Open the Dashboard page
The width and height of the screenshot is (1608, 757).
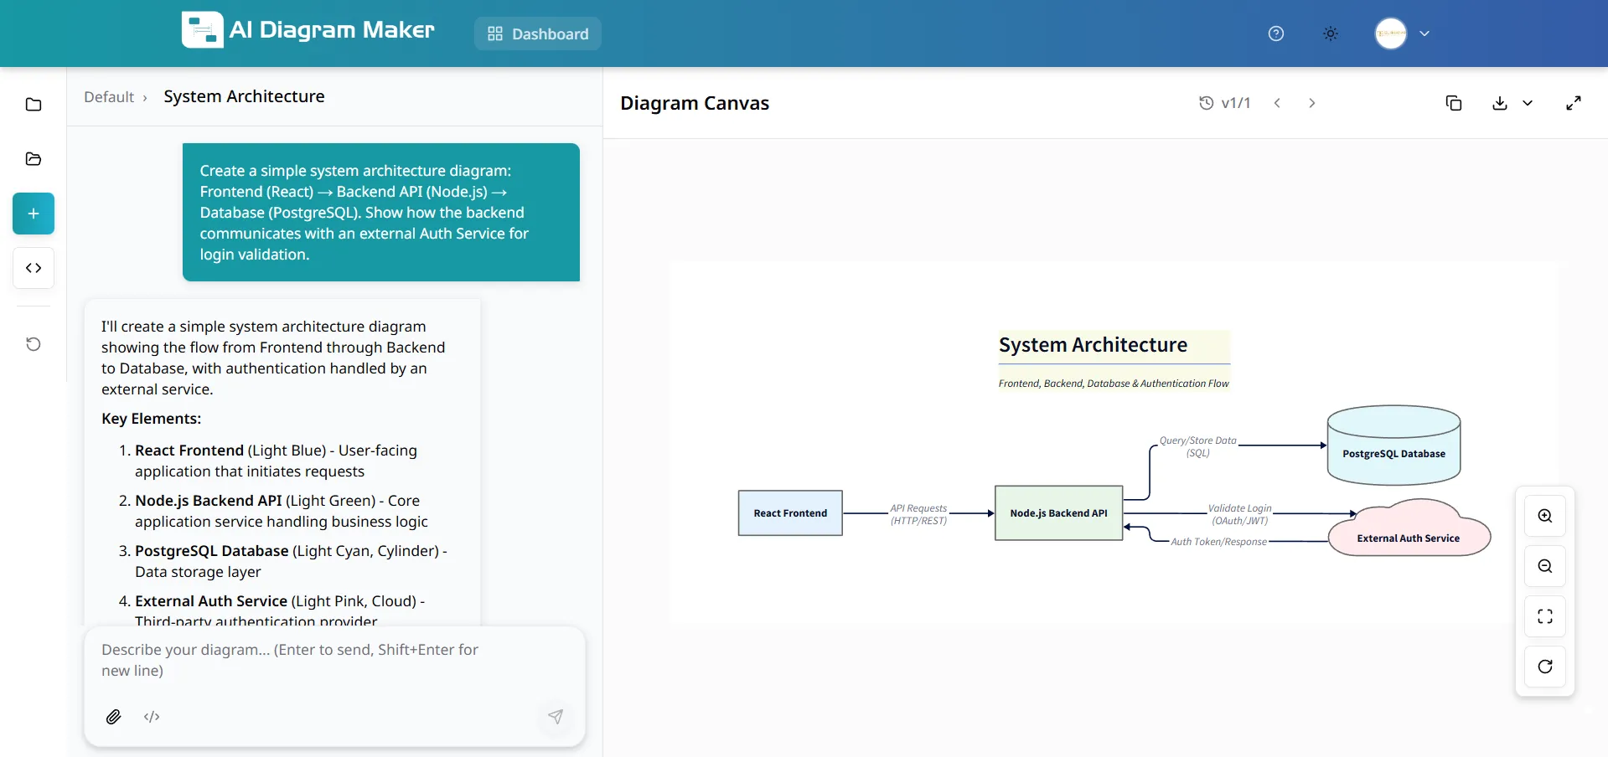pyautogui.click(x=537, y=33)
